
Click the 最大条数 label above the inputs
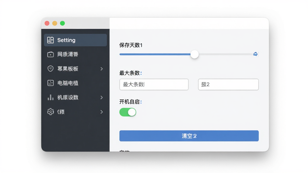tap(131, 73)
